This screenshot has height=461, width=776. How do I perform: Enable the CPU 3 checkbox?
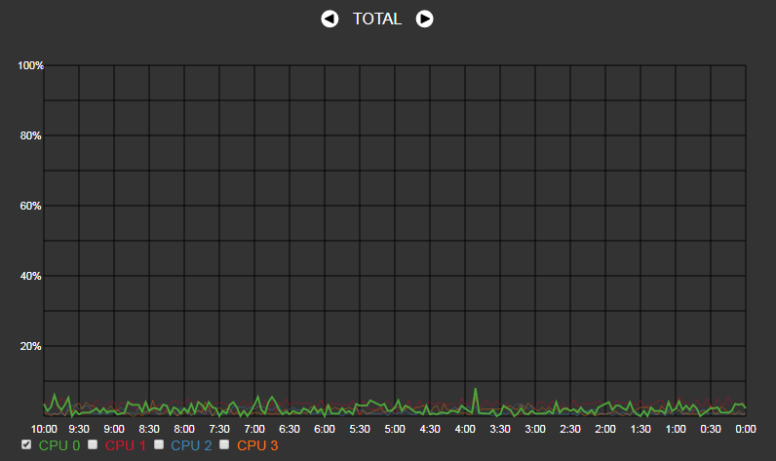224,444
